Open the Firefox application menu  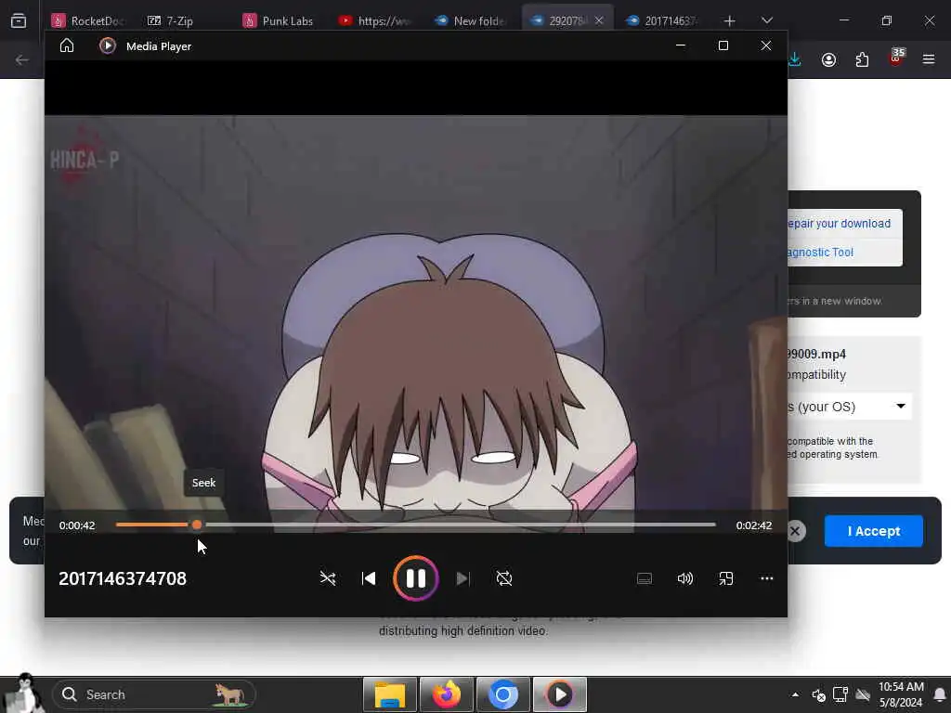tap(929, 59)
